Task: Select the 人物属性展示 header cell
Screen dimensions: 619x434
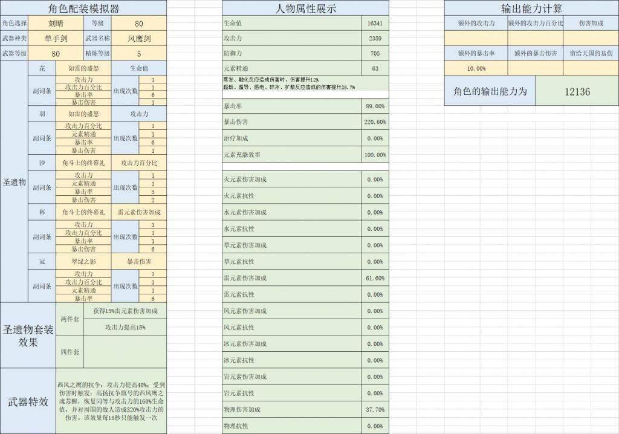Action: [305, 8]
